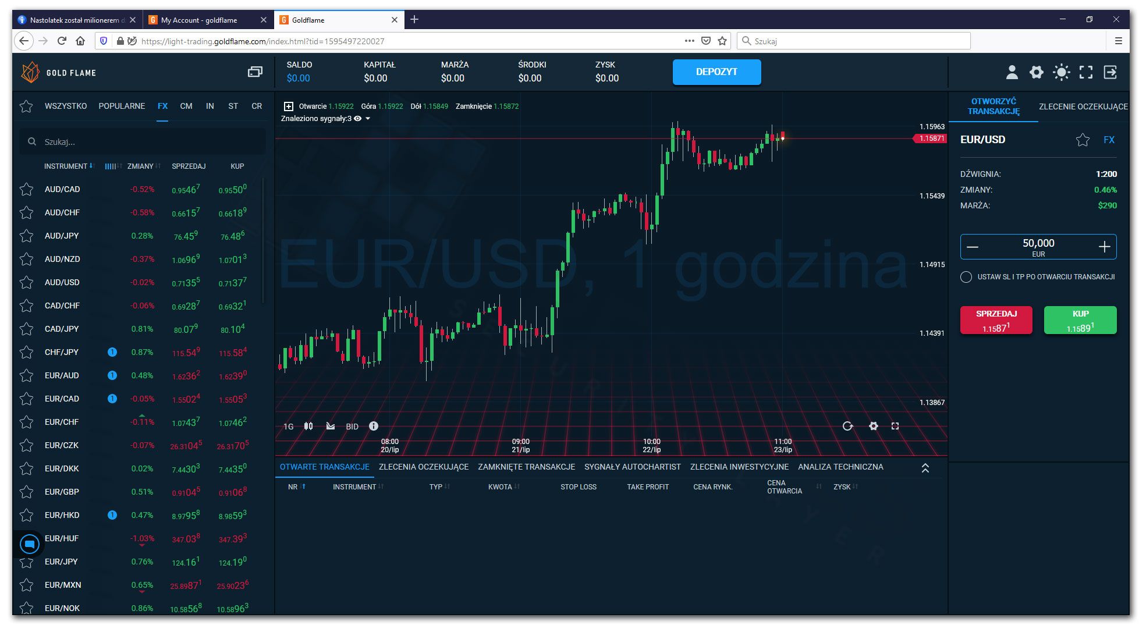Screen dimensions: 1139x625
Task: Click signal badge on EUR/CAD row
Action: 112,399
